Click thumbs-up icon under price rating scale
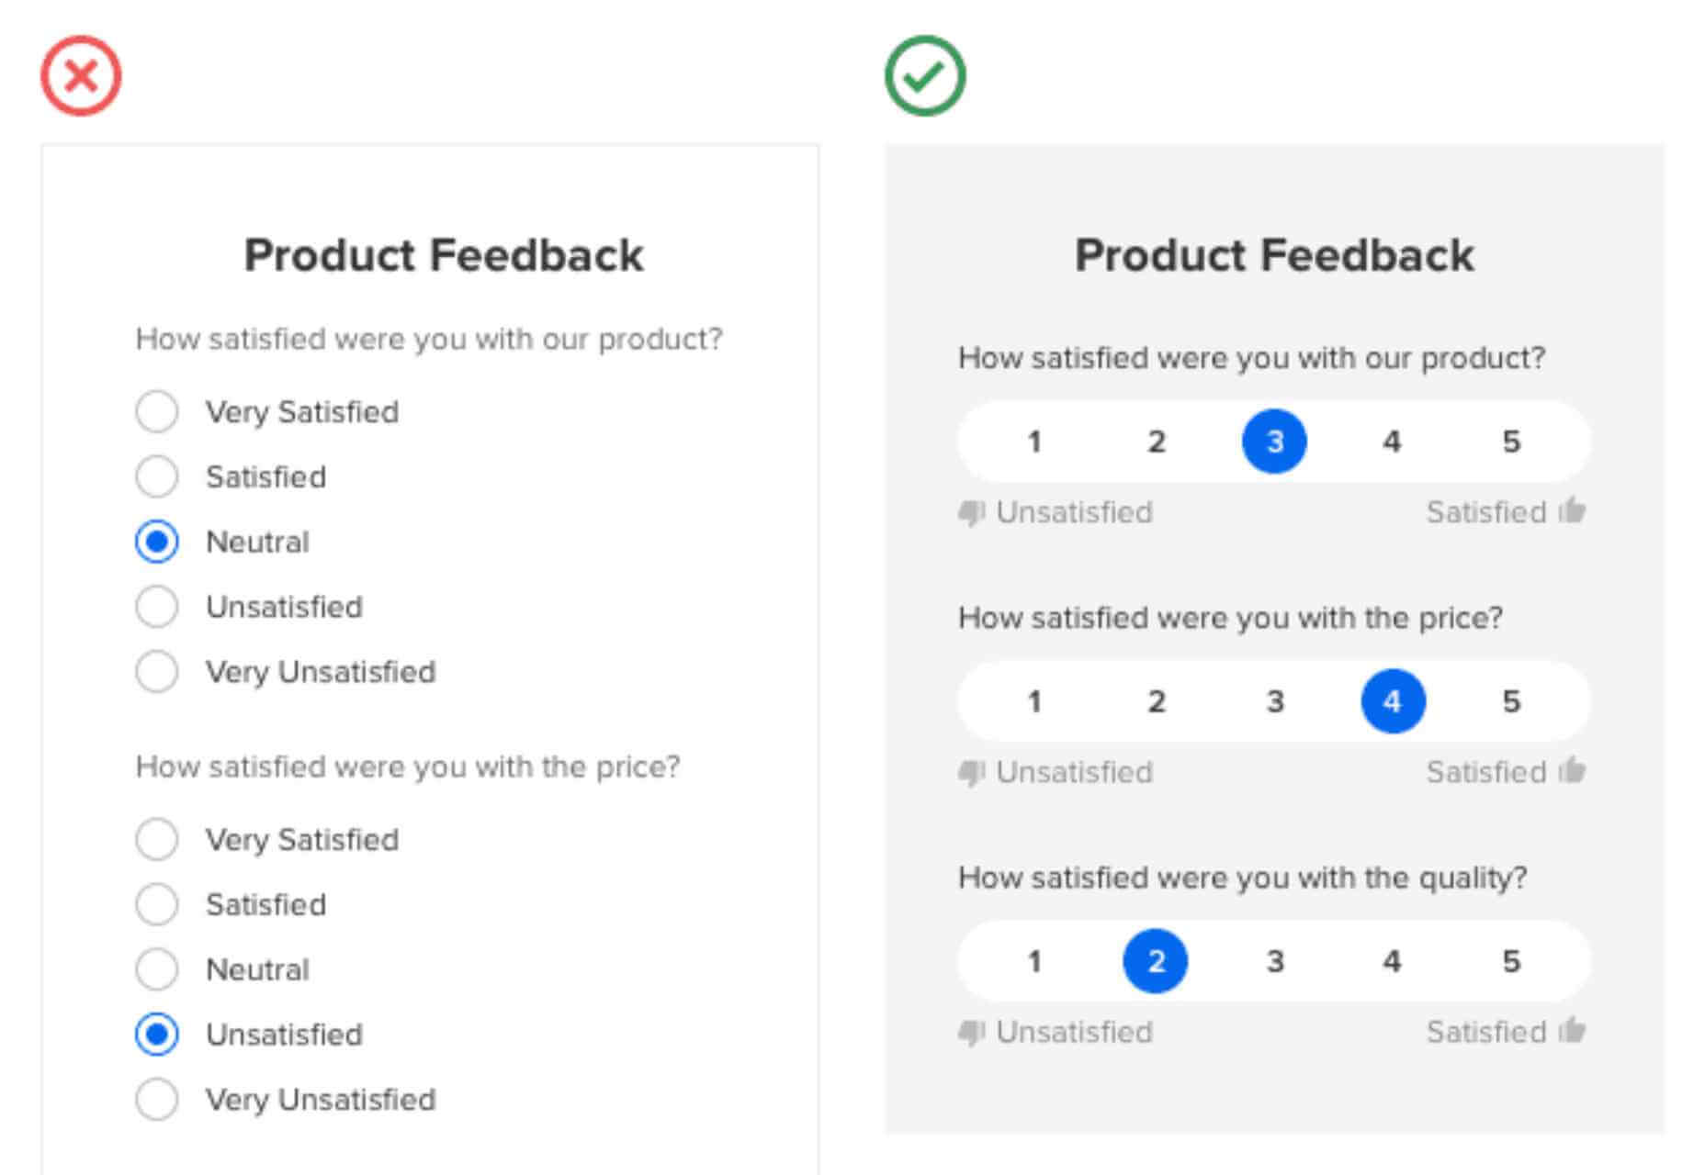This screenshot has width=1705, height=1175. point(1573,770)
